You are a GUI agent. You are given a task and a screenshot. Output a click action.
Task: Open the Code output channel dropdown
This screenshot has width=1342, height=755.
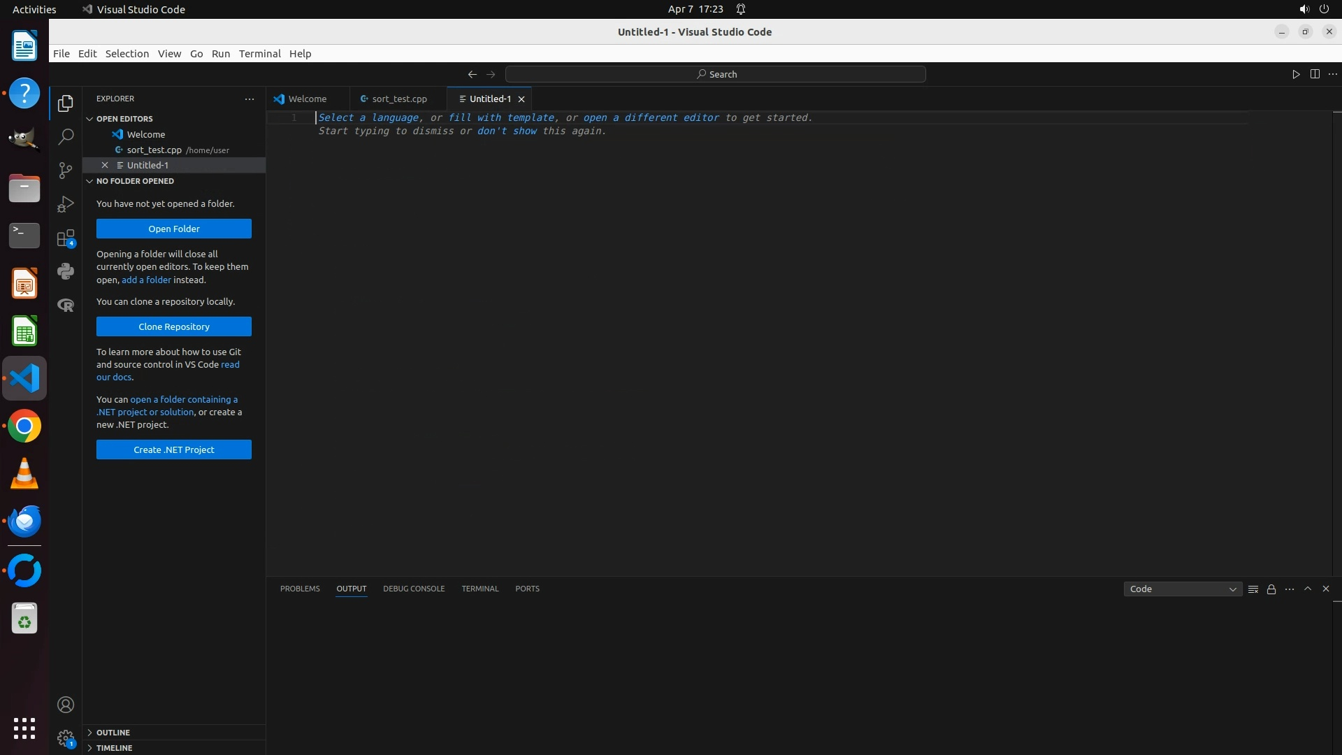tap(1183, 589)
